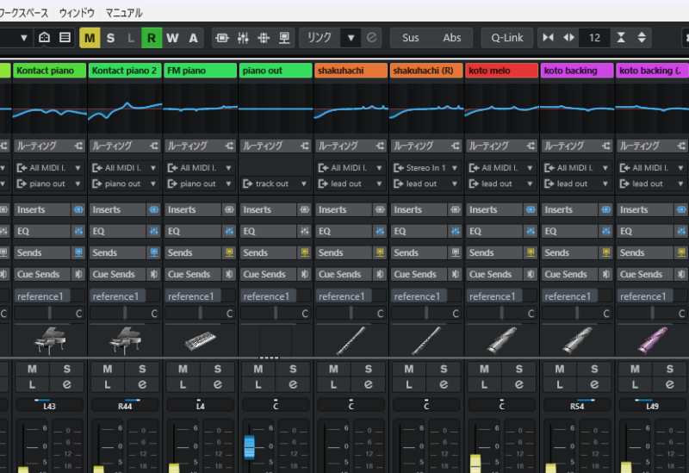Open koto backing lead out dropdown

(576, 184)
